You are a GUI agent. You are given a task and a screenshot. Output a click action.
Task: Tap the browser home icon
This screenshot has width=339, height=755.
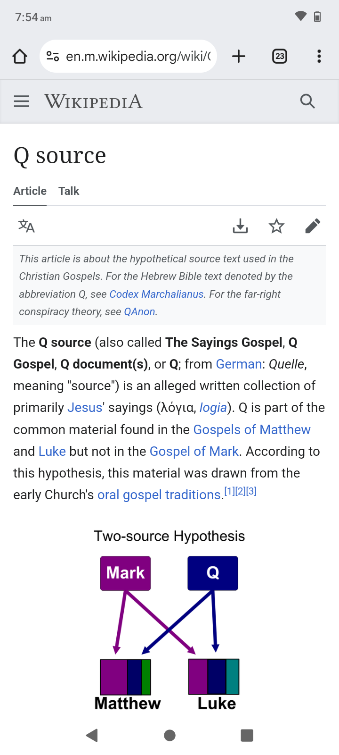20,57
